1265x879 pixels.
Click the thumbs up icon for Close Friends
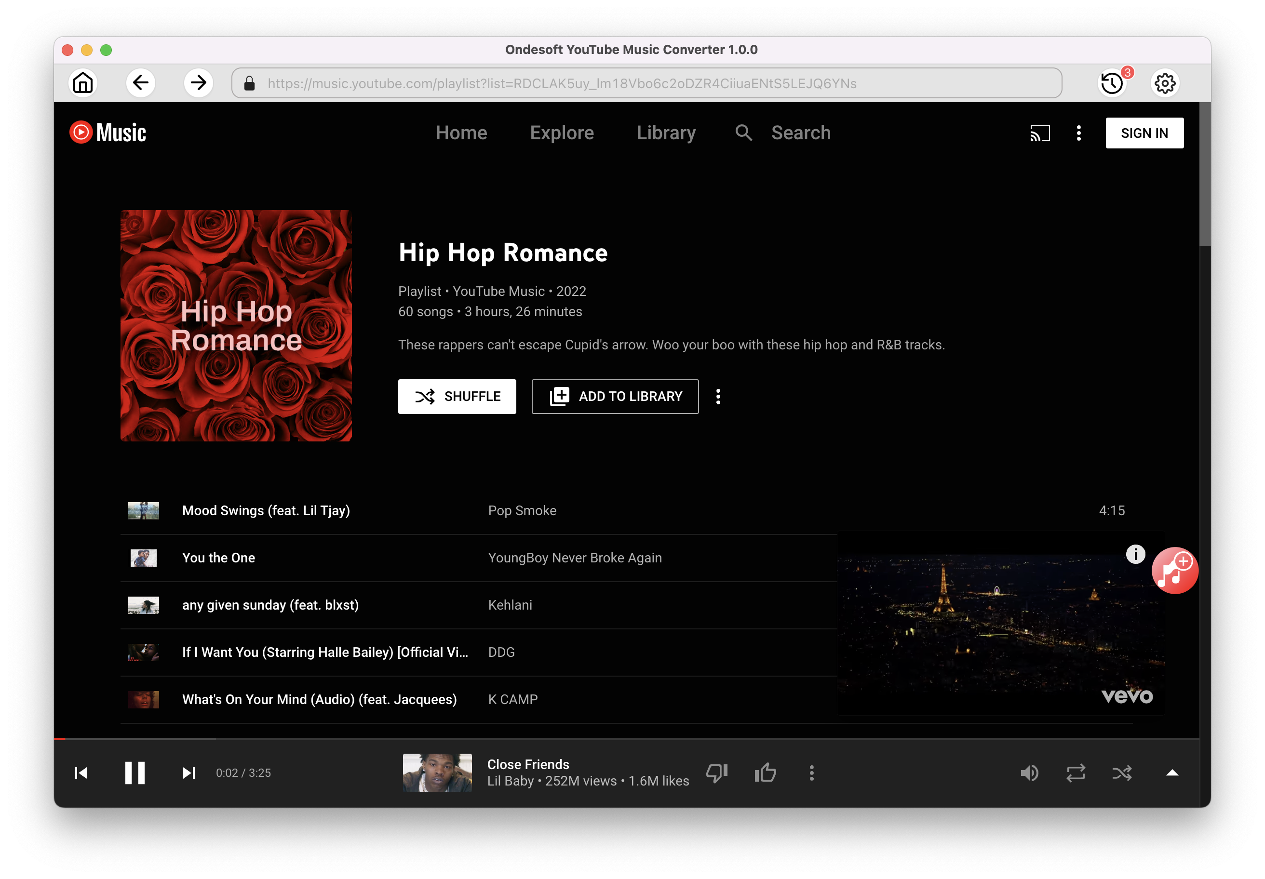click(x=766, y=772)
